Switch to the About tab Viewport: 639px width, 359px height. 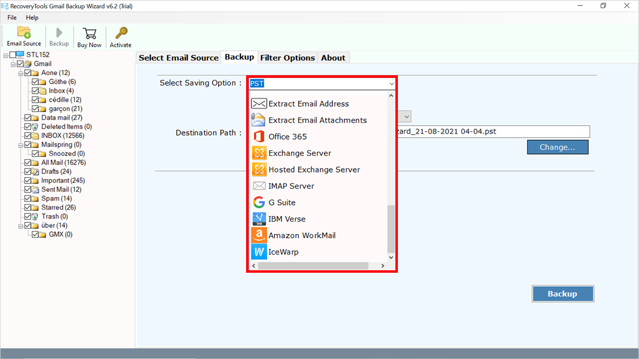333,58
